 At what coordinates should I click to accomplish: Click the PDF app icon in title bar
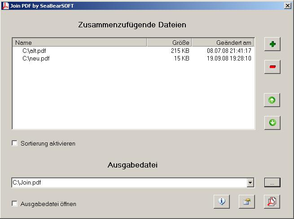[x=5, y=5]
